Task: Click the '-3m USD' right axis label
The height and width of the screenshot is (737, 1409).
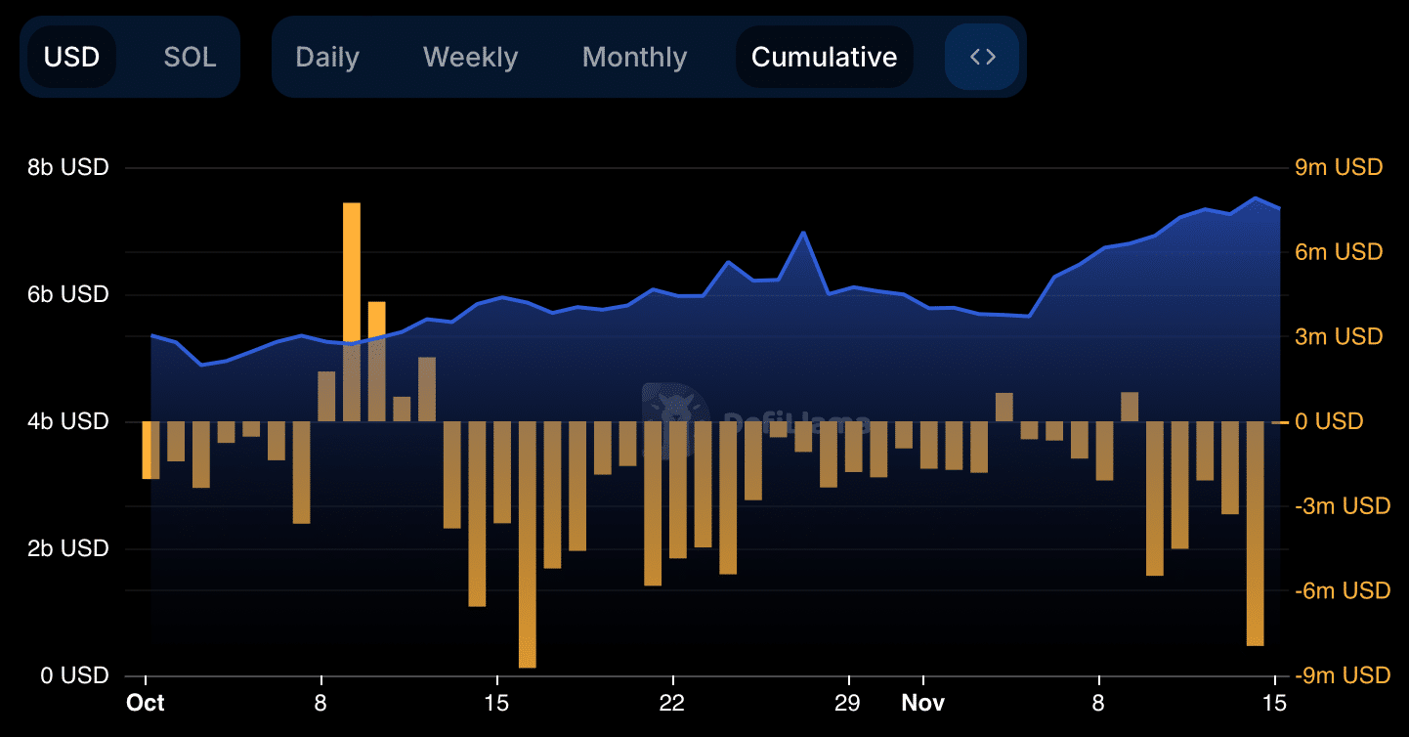Action: tap(1343, 506)
